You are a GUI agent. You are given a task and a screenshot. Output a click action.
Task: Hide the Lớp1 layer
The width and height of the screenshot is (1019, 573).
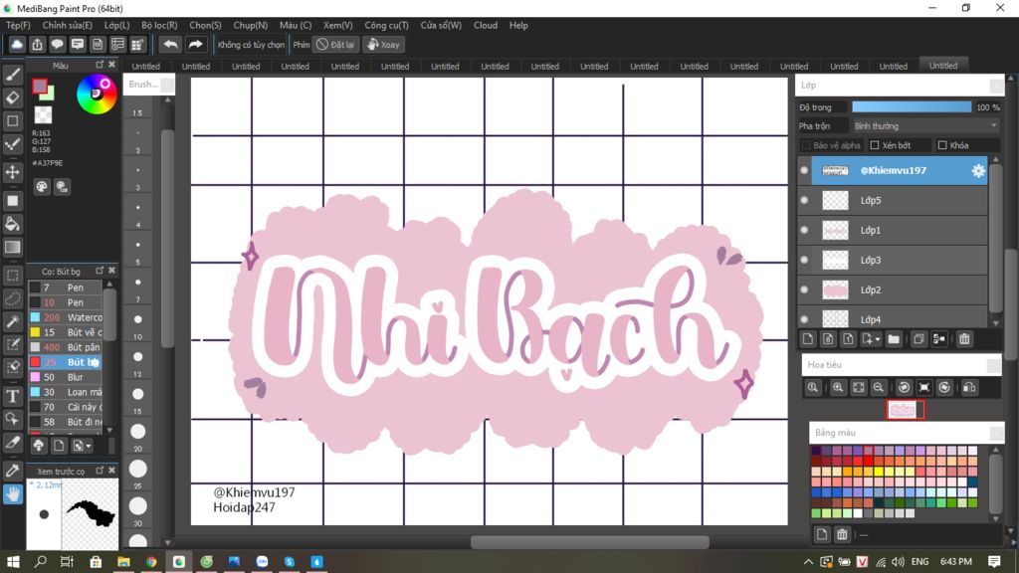pos(804,230)
